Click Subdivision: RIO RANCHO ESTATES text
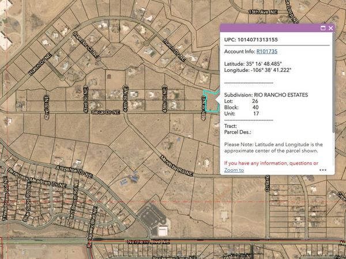 pos(266,95)
